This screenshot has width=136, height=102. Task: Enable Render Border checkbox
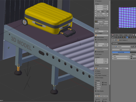pos(96,52)
